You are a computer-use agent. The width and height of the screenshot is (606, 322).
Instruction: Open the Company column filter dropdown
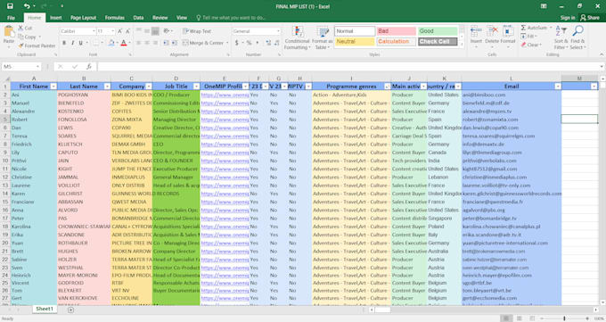(149, 87)
